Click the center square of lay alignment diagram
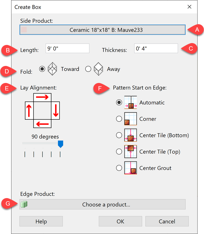Screen dimensions: 204x234 pyautogui.click(x=42, y=111)
